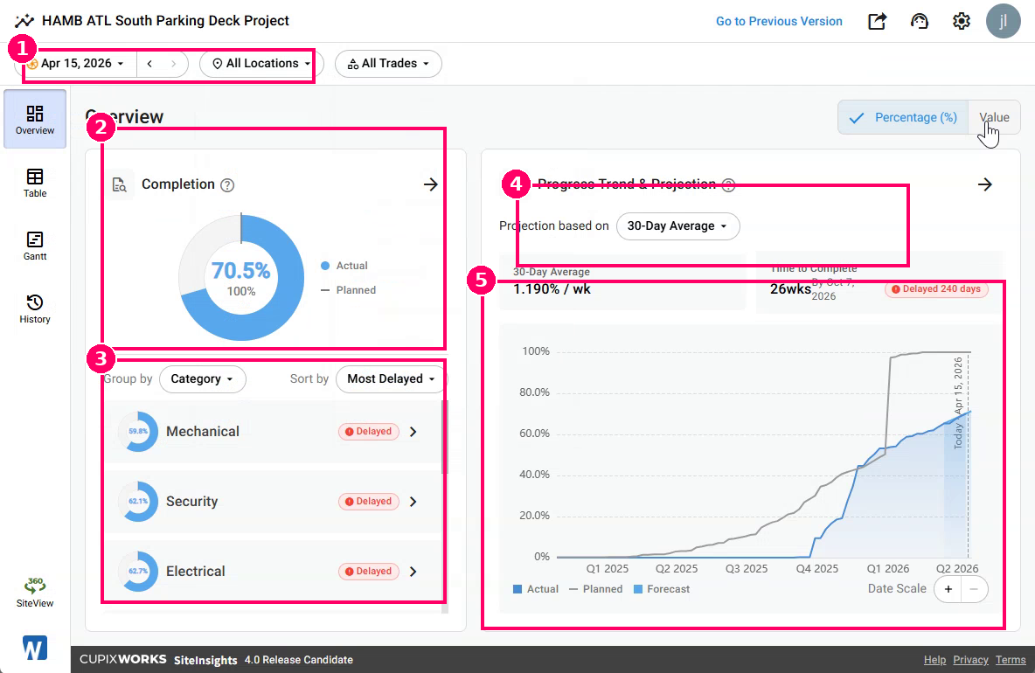Open the share/export icon in header
This screenshot has width=1035, height=673.
[877, 21]
